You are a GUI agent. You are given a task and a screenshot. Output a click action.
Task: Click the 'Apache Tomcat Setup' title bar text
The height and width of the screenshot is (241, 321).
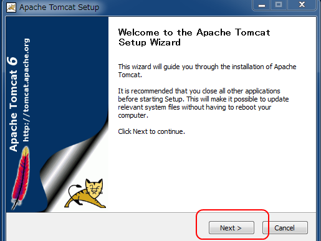point(59,7)
